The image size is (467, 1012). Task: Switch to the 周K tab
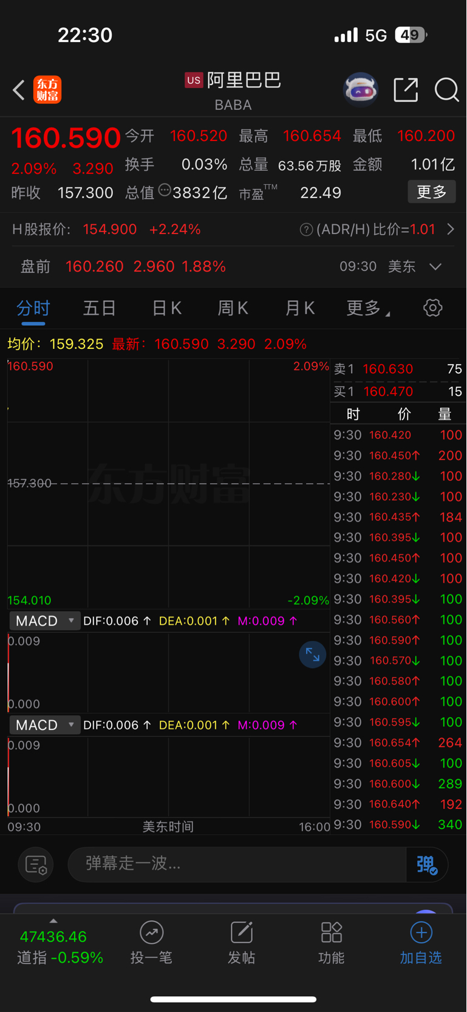pos(233,308)
